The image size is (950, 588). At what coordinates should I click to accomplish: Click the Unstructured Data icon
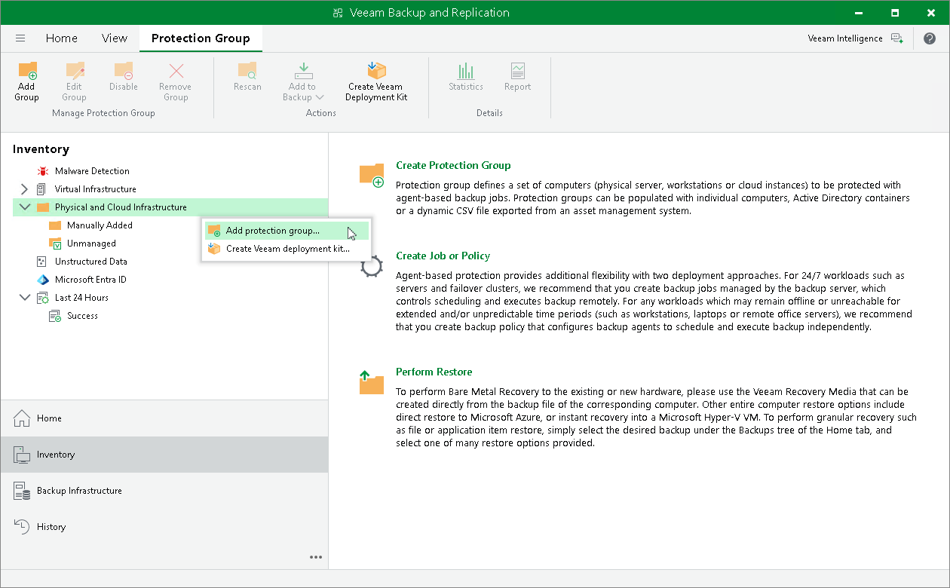[42, 262]
